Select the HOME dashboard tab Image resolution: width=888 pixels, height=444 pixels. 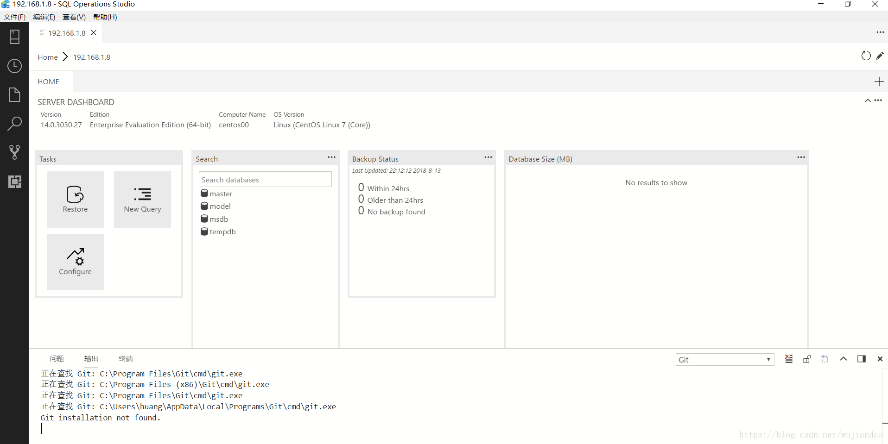point(49,81)
